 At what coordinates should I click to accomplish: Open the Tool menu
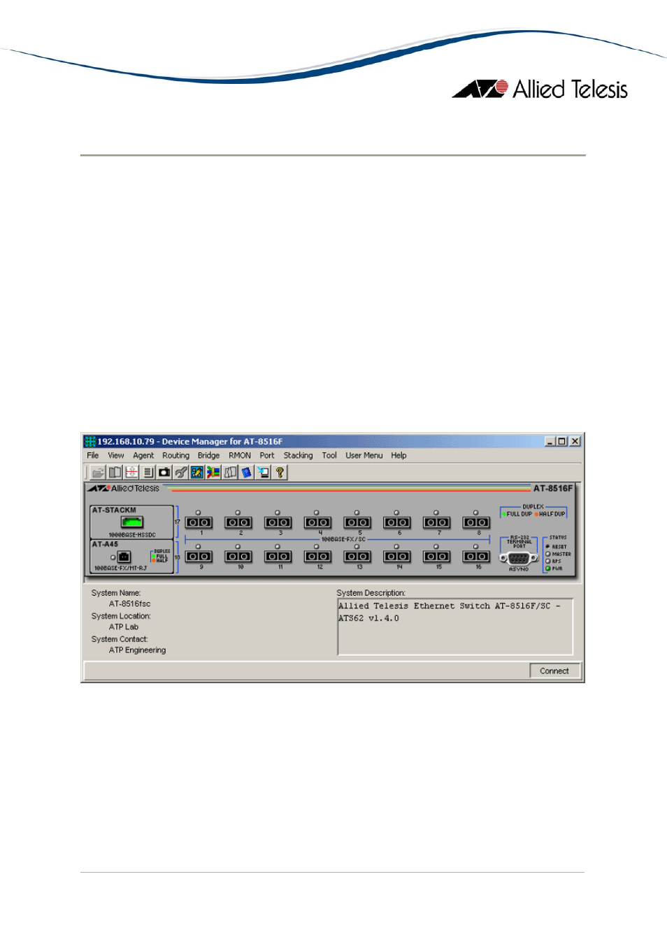tap(329, 455)
